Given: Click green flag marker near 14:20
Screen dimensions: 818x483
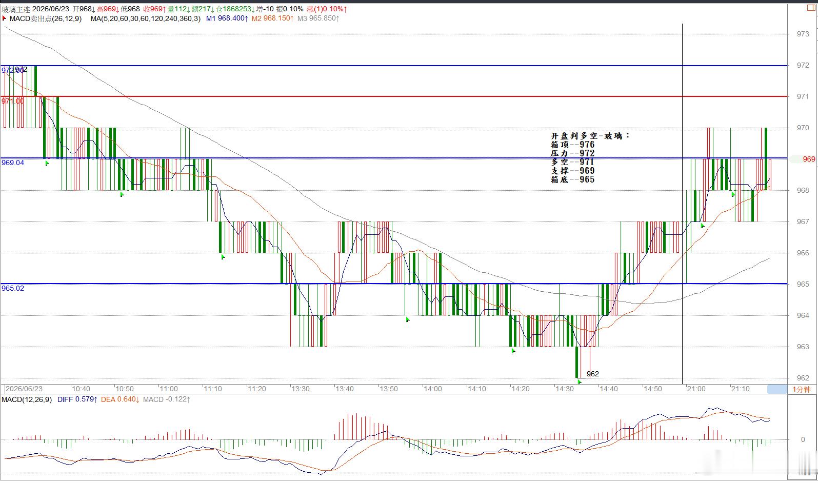Looking at the screenshot, I should [x=513, y=351].
